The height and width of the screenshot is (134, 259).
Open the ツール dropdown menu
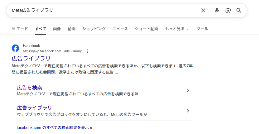pos(204,29)
